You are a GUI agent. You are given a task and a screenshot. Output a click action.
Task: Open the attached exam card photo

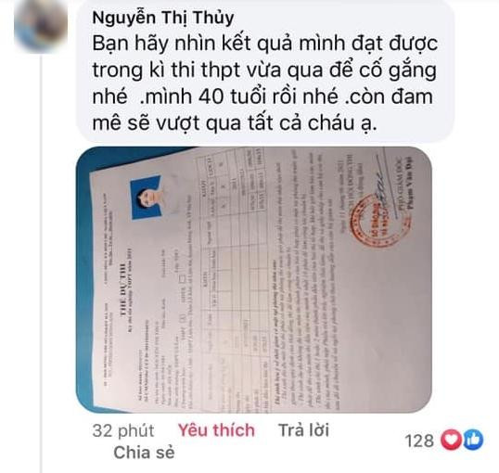pyautogui.click(x=253, y=280)
